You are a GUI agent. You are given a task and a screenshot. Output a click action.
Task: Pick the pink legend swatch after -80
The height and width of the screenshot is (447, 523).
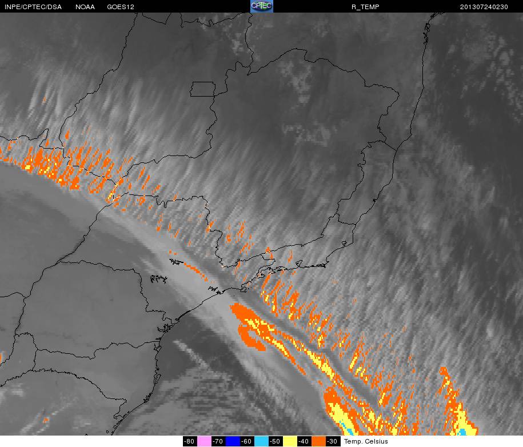click(204, 441)
